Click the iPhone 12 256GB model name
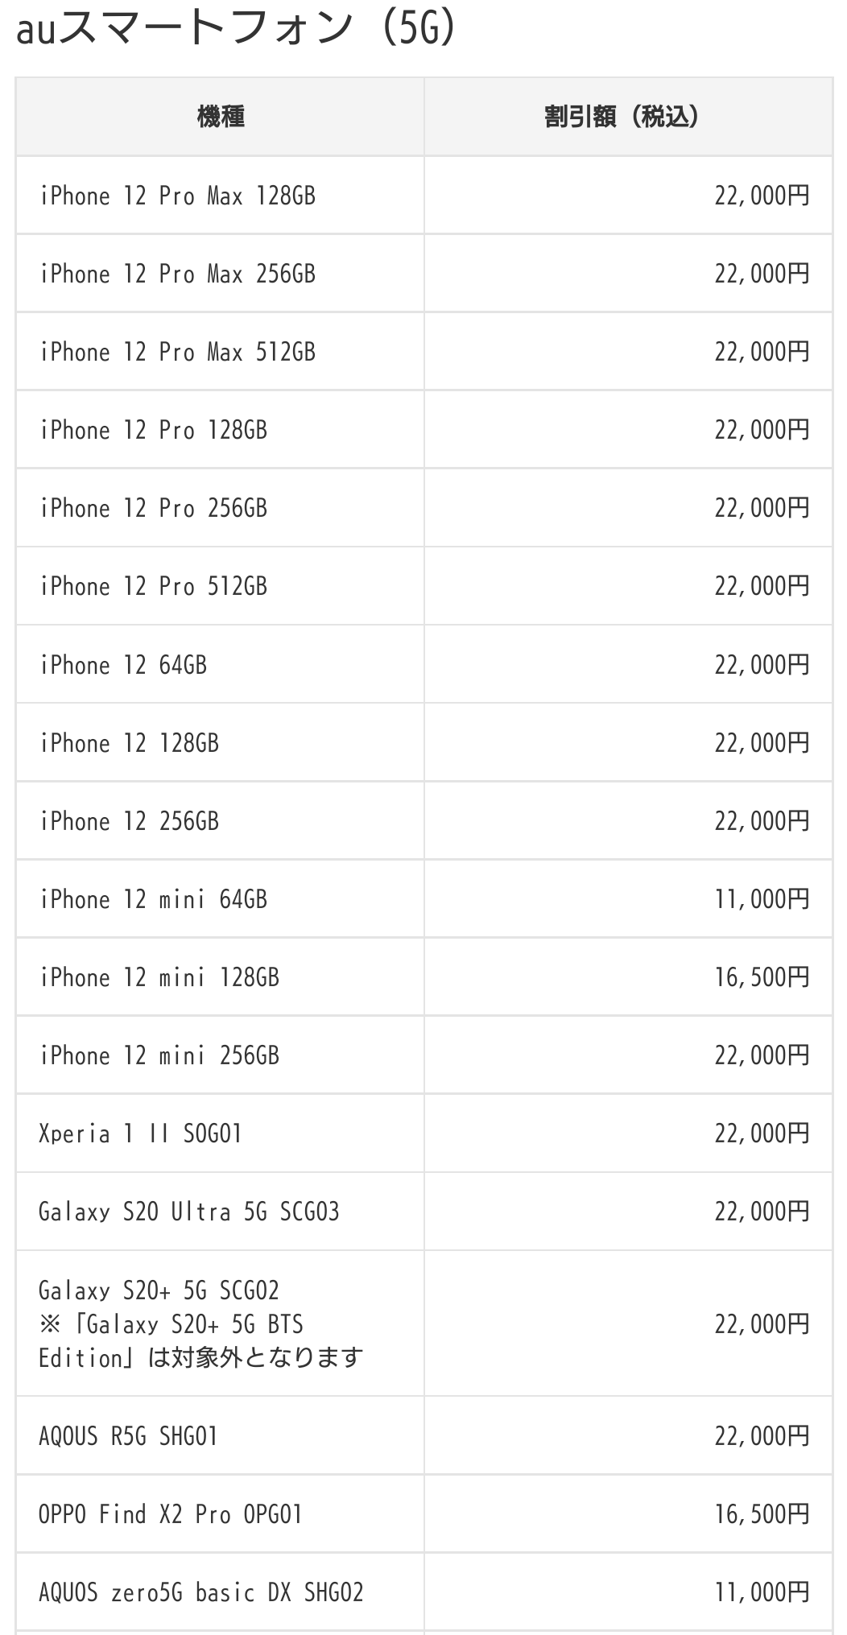 (130, 822)
